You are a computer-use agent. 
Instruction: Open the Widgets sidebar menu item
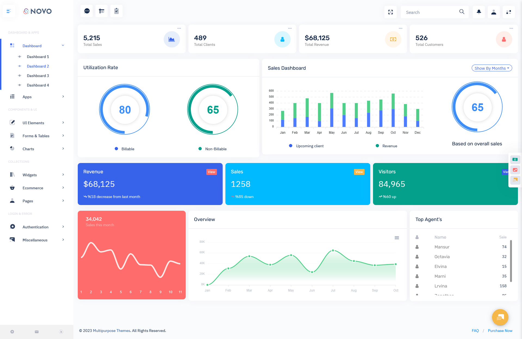click(30, 175)
